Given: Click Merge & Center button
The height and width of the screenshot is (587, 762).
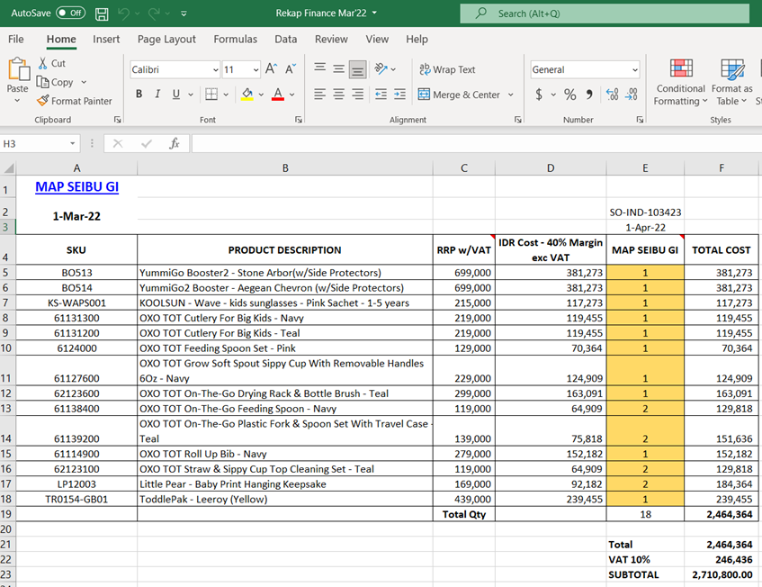Looking at the screenshot, I should click(x=459, y=95).
